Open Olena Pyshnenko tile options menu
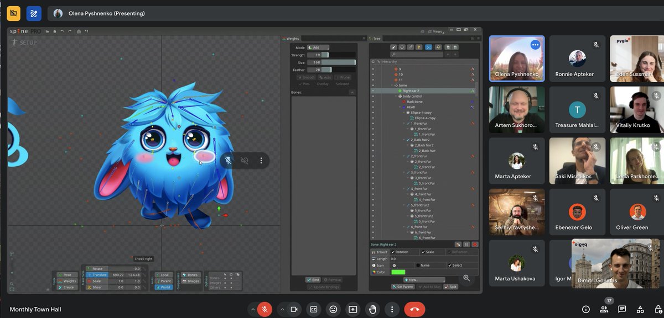Viewport: 664px width, 318px height. 535,45
